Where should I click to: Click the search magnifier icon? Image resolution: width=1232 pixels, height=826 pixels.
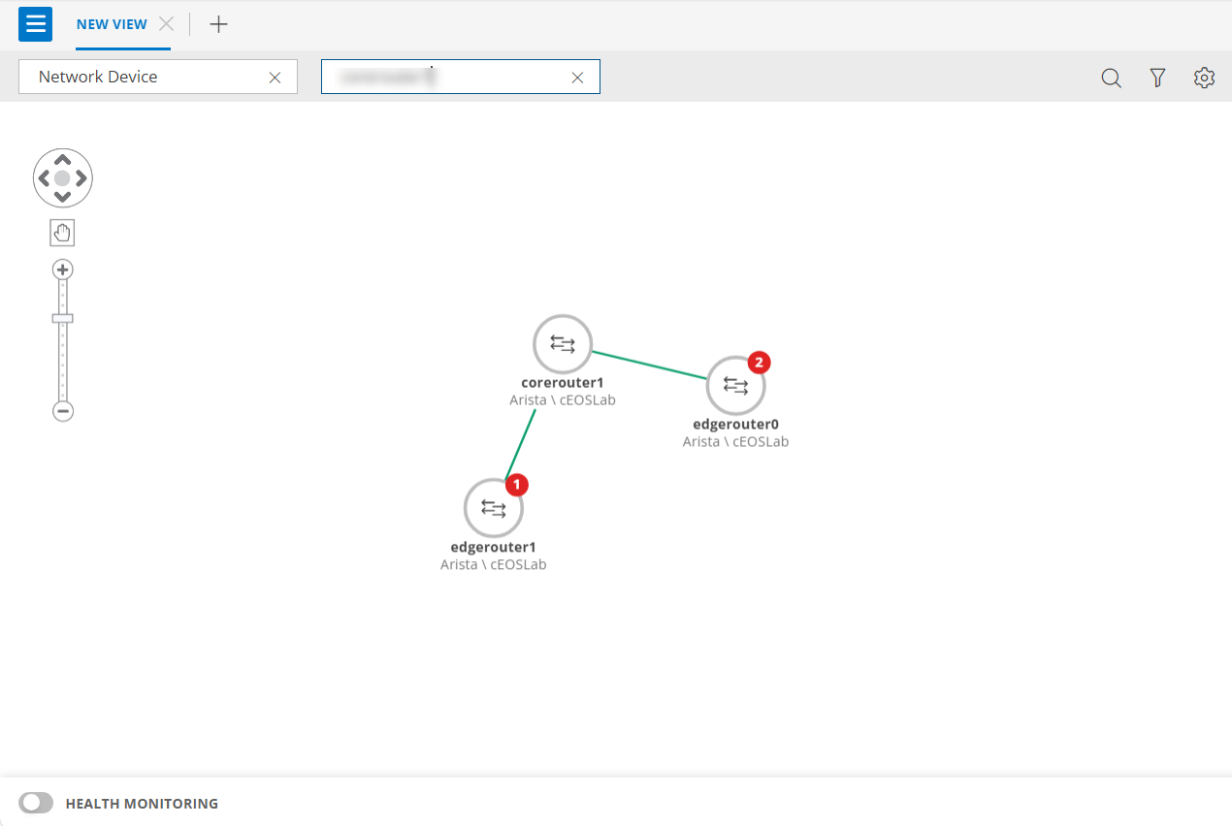(1111, 78)
